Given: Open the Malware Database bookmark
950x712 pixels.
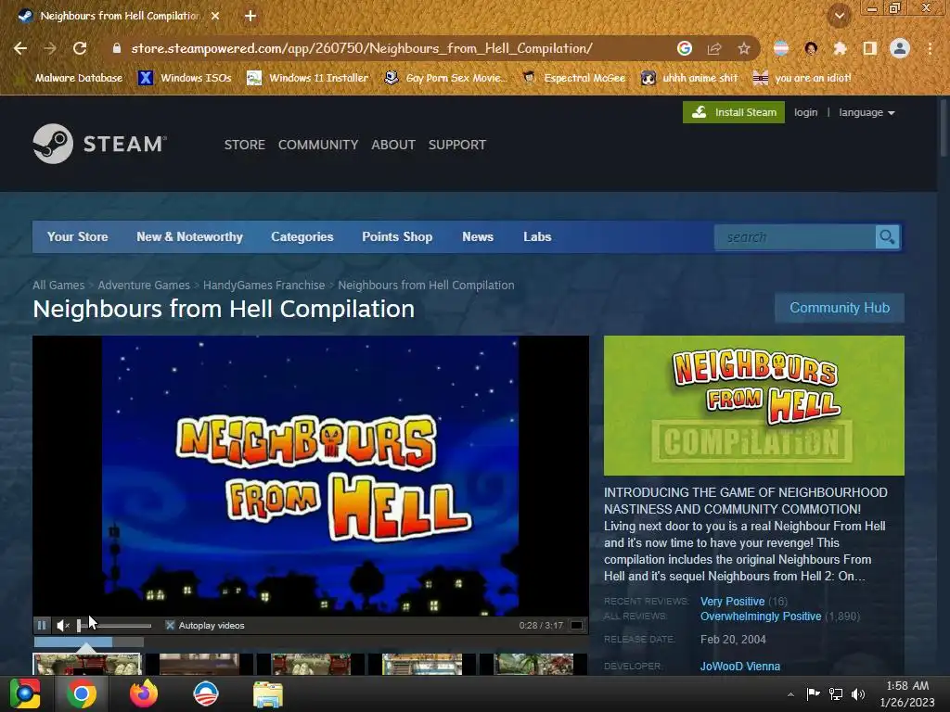Looking at the screenshot, I should click(x=71, y=78).
